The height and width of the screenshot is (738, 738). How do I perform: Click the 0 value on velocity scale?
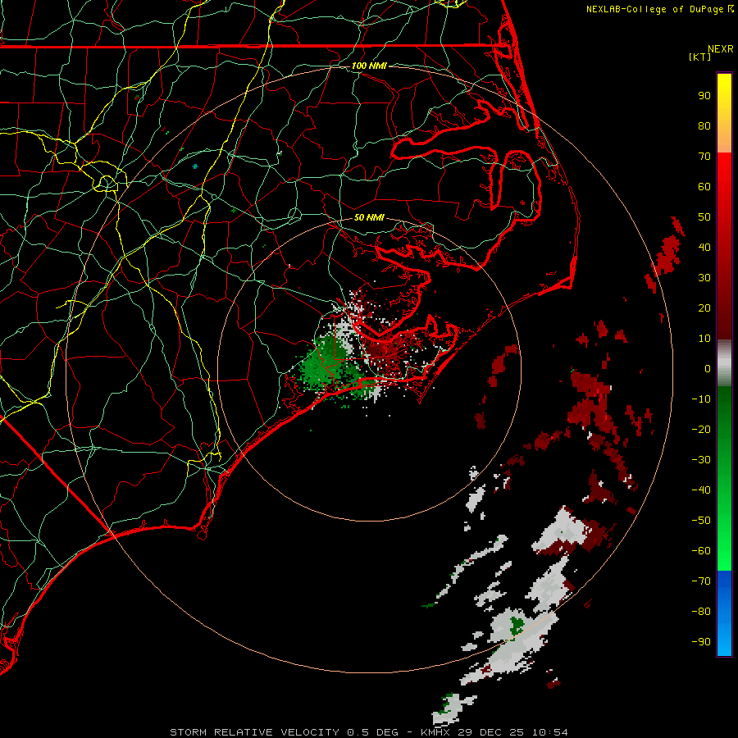coord(708,369)
